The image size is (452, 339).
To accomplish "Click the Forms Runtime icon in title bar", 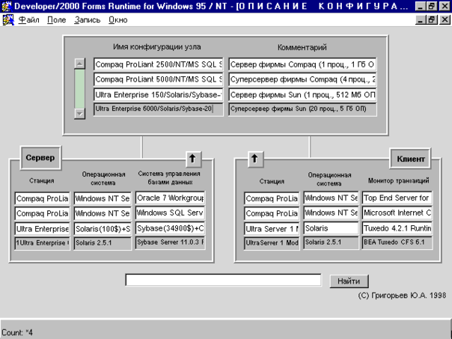I will [x=6, y=6].
